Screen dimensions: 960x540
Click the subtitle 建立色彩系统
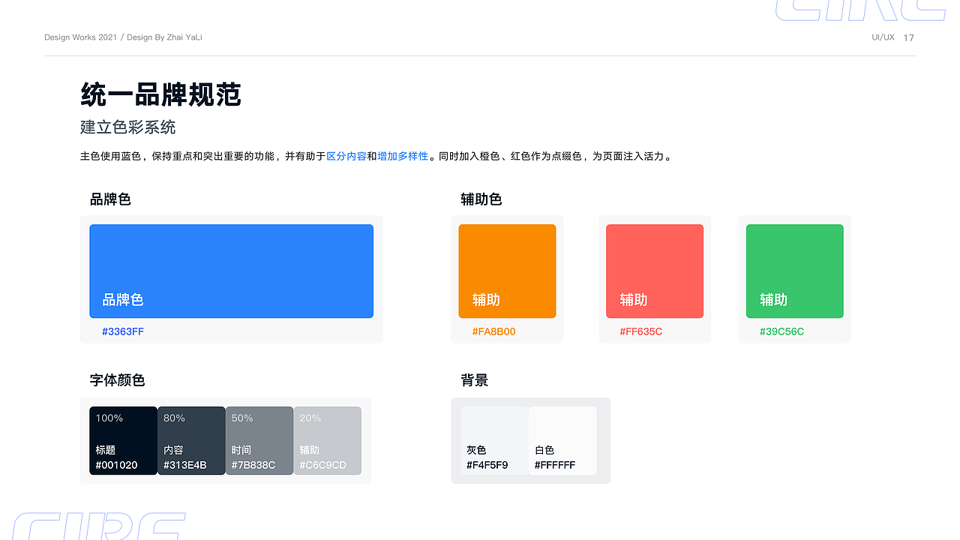[x=128, y=127]
